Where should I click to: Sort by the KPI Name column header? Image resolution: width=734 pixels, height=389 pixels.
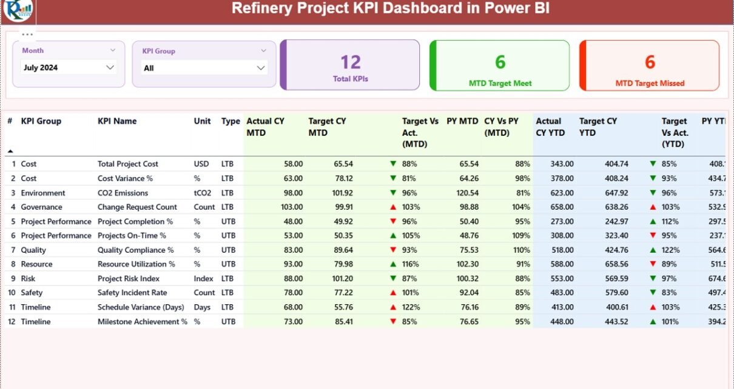[x=117, y=121]
